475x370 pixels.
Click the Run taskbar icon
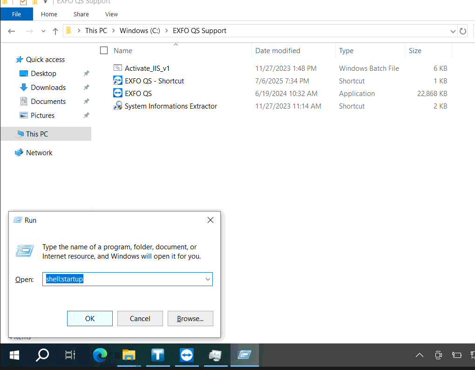click(244, 355)
